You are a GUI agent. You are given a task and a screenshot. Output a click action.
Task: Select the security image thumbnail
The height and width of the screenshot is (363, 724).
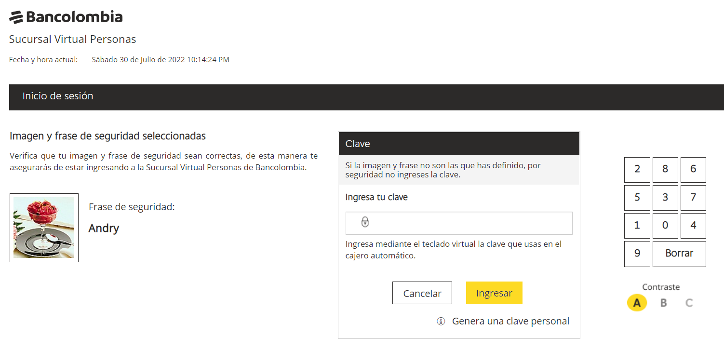click(44, 228)
